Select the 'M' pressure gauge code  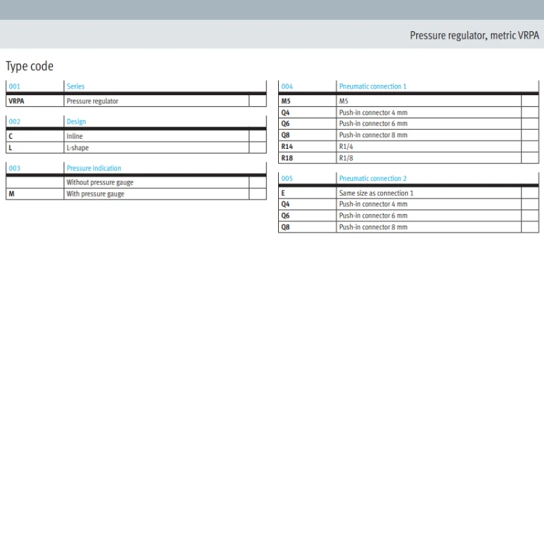[12, 194]
